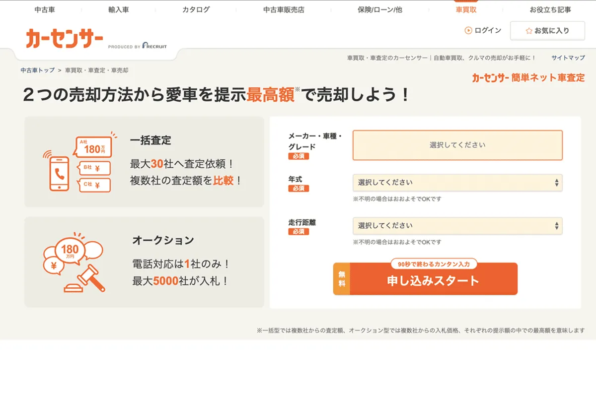Open the サイトマップ link
Screen dimensions: 596x397
(x=568, y=58)
